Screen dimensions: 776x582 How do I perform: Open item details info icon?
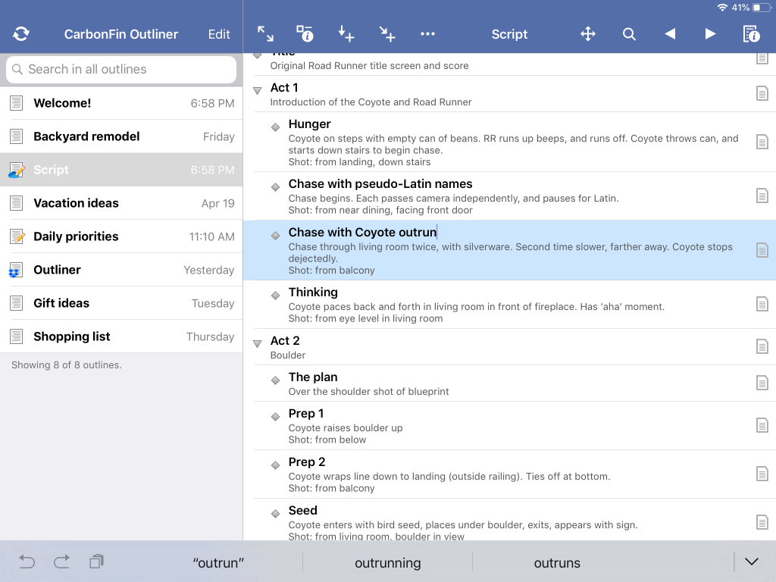(305, 33)
